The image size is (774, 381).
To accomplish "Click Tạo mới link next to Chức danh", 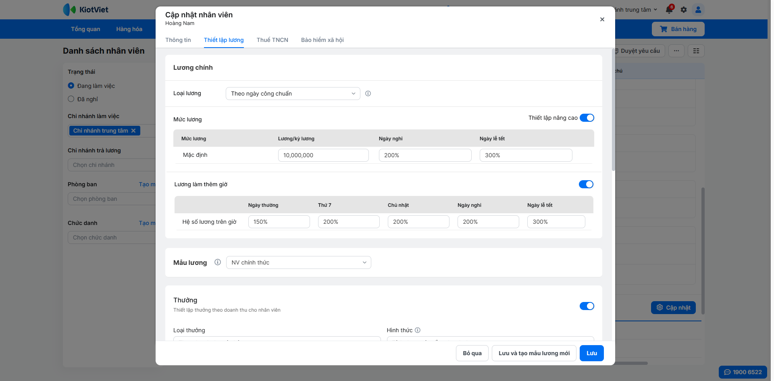I will coord(147,223).
